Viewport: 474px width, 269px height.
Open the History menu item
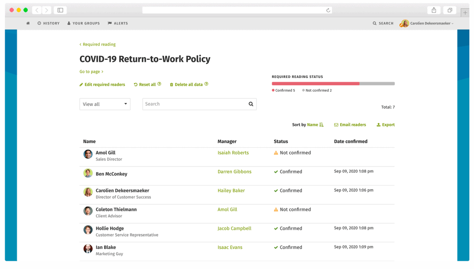(49, 23)
